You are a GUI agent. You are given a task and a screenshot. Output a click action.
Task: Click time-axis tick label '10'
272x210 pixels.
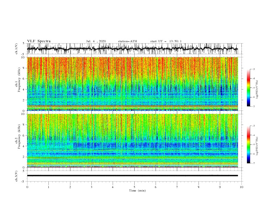(x=241, y=187)
